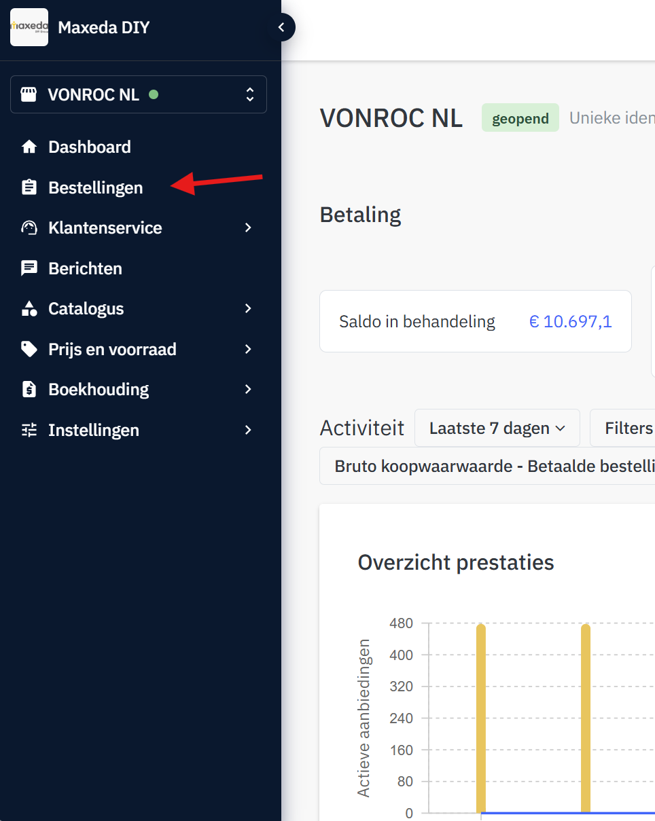
Task: Click the green online status dot
Action: click(x=154, y=94)
